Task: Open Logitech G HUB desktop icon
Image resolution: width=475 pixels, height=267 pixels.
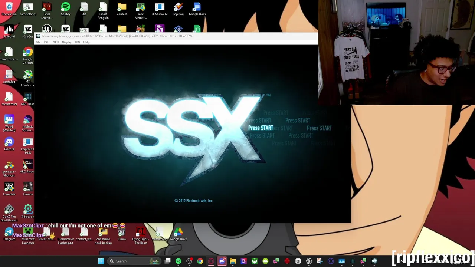Action: [x=28, y=146]
